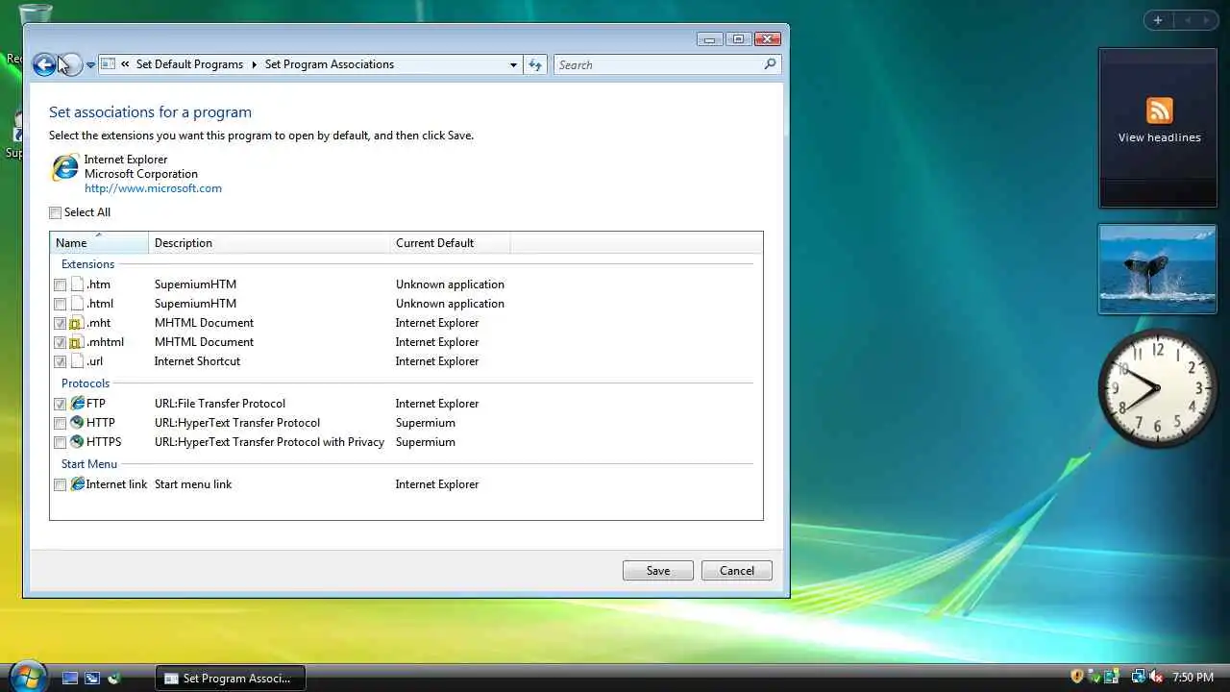The image size is (1230, 692).
Task: Click the large Internet Explorer logo
Action: coord(64,168)
